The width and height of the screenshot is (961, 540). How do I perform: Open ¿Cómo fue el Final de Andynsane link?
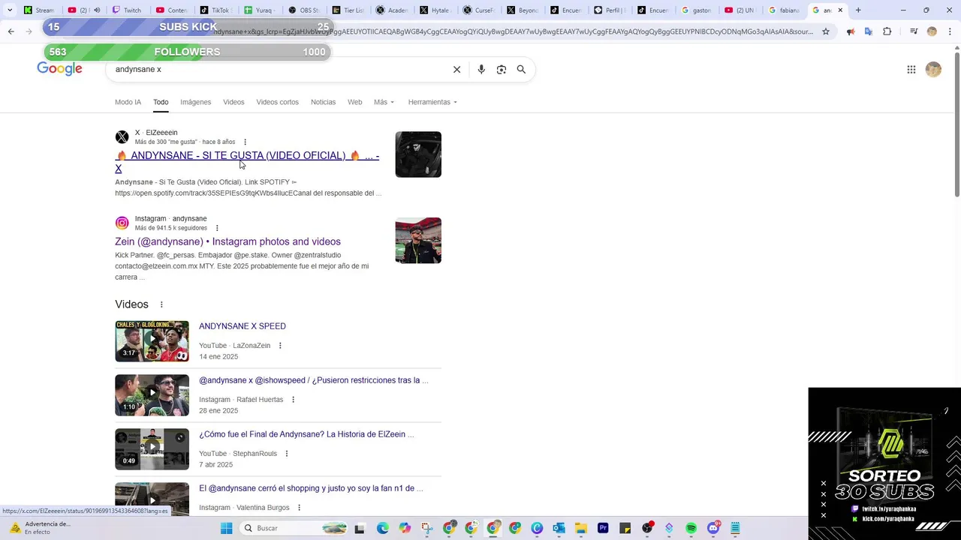tap(306, 434)
